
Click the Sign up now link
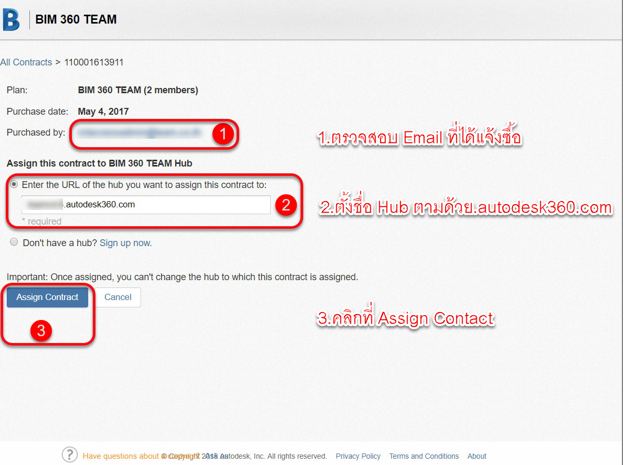(x=125, y=243)
